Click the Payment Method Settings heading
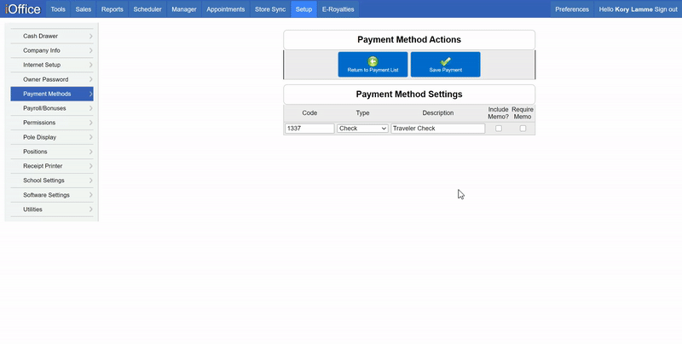The width and height of the screenshot is (682, 344). pyautogui.click(x=409, y=95)
